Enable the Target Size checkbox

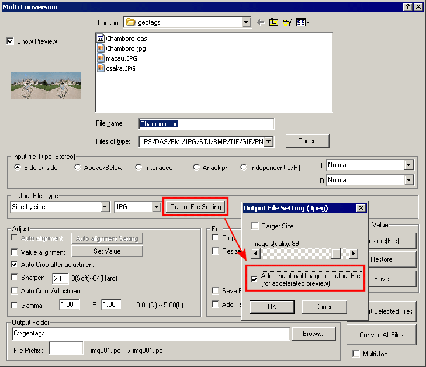(x=255, y=226)
